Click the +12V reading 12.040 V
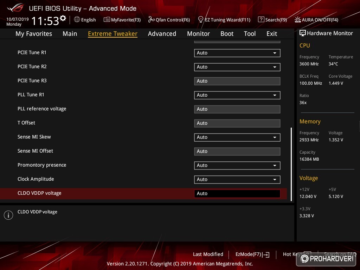This screenshot has height=270, width=360. [x=308, y=196]
